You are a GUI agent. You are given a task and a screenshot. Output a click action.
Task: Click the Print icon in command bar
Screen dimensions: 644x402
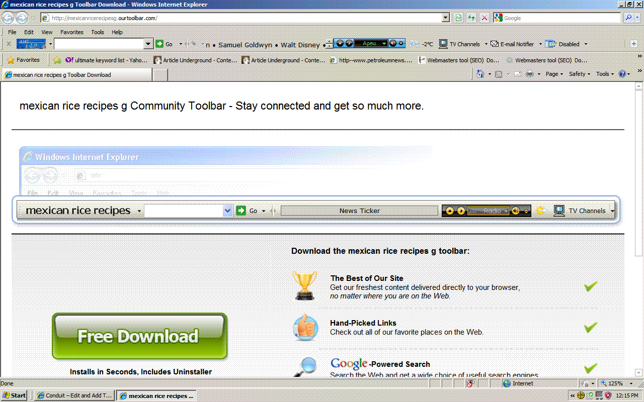pyautogui.click(x=530, y=74)
